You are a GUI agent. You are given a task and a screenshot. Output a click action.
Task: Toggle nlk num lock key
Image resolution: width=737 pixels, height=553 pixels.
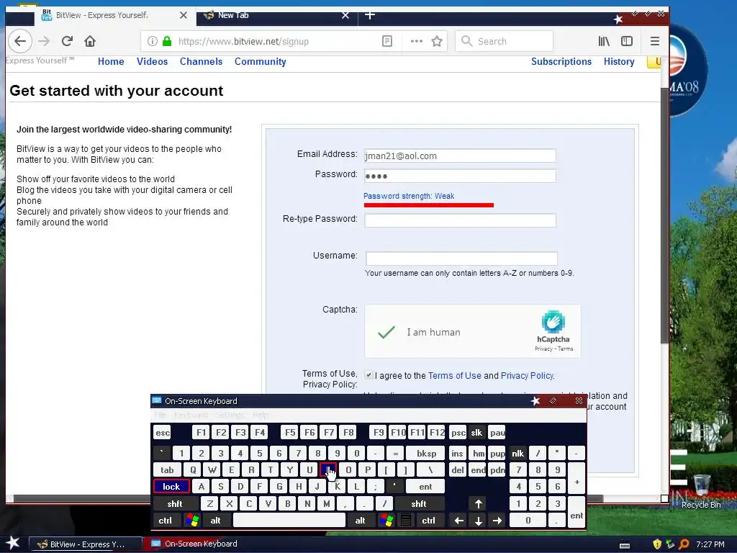click(518, 454)
